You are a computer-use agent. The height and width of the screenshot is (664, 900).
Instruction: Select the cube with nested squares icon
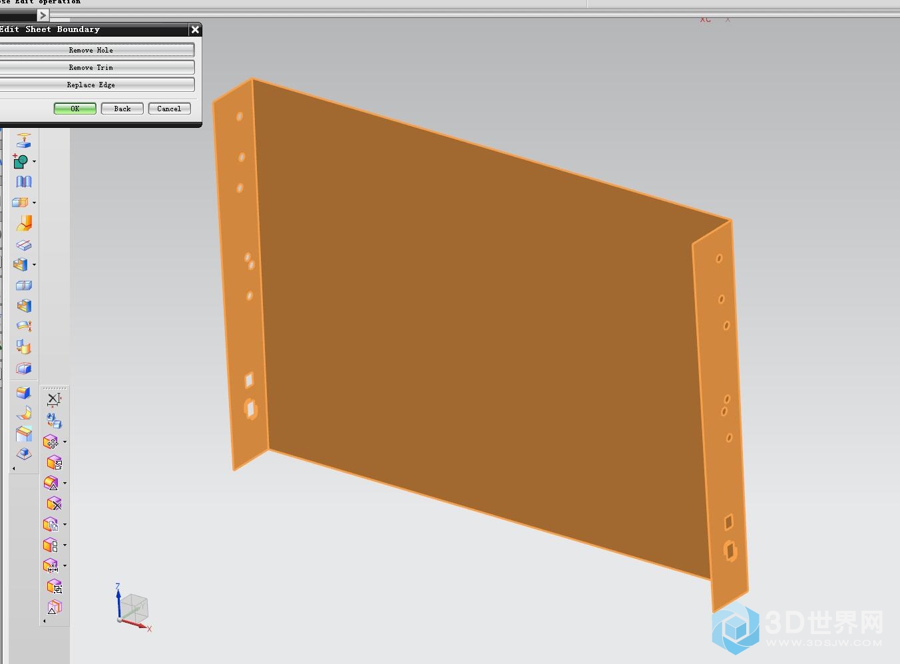[55, 586]
